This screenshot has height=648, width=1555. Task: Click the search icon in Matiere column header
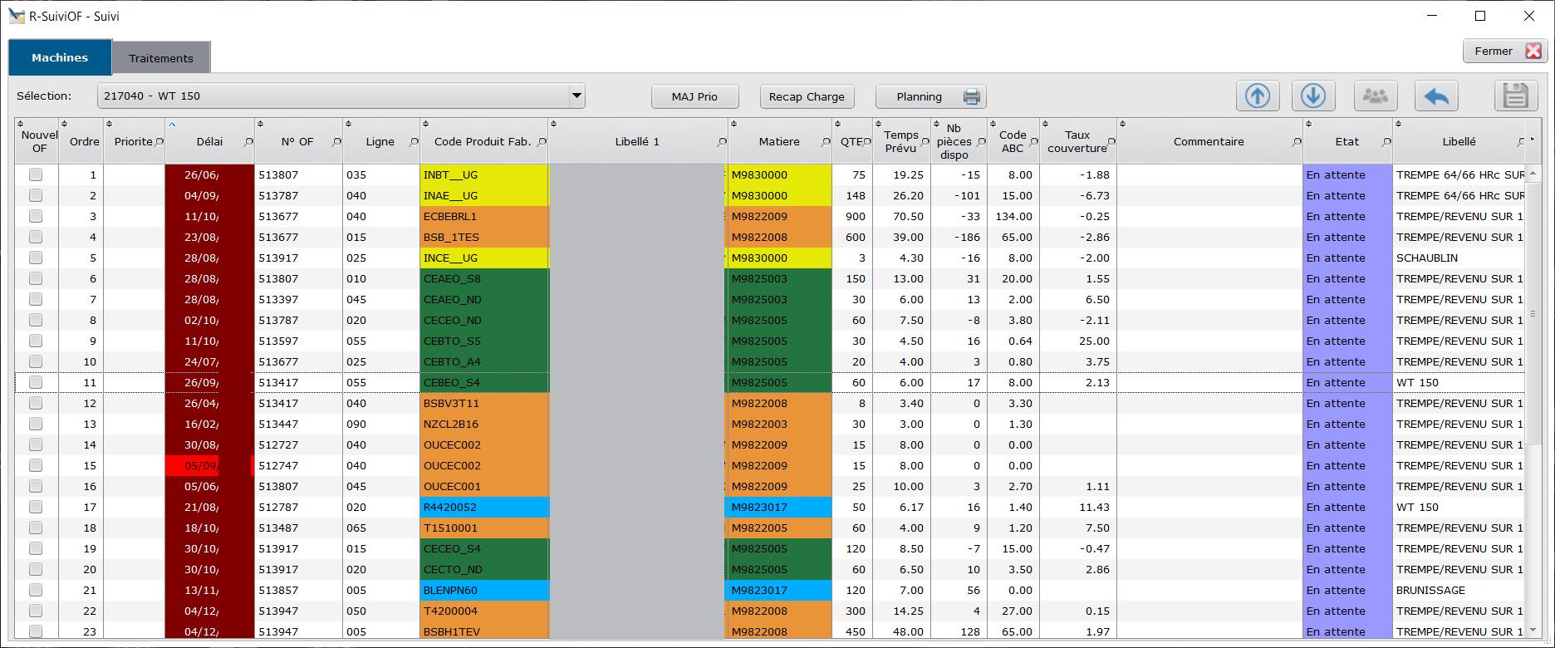(x=826, y=142)
